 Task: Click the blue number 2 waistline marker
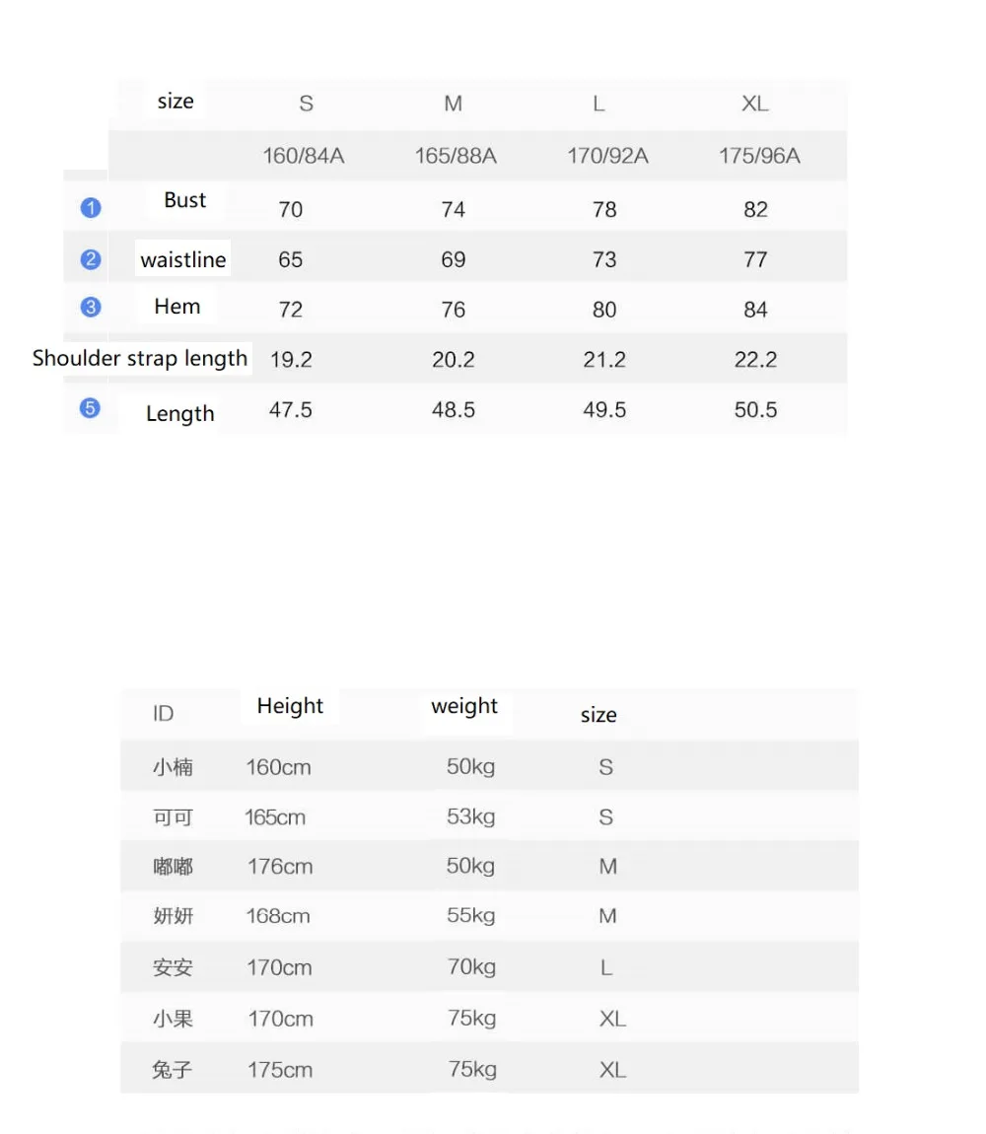[x=91, y=259]
